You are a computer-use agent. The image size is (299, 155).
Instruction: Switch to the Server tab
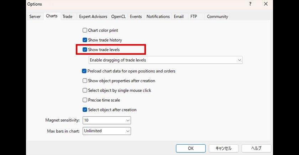tap(35, 17)
